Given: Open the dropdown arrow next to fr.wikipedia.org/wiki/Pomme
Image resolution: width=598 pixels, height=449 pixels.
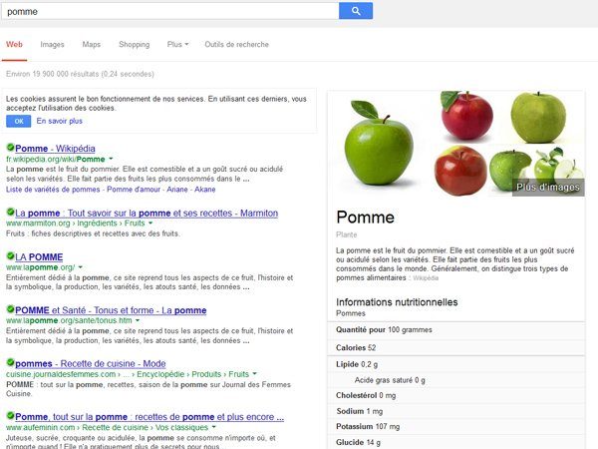Looking at the screenshot, I should [111, 159].
